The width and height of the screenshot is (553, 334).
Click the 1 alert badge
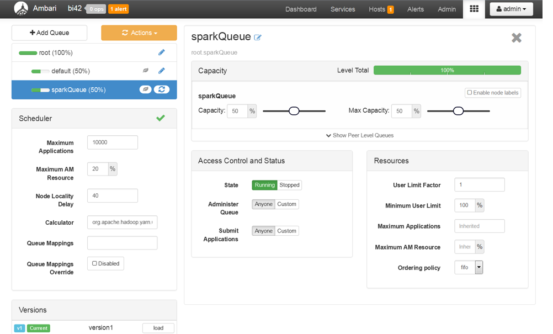(x=119, y=9)
